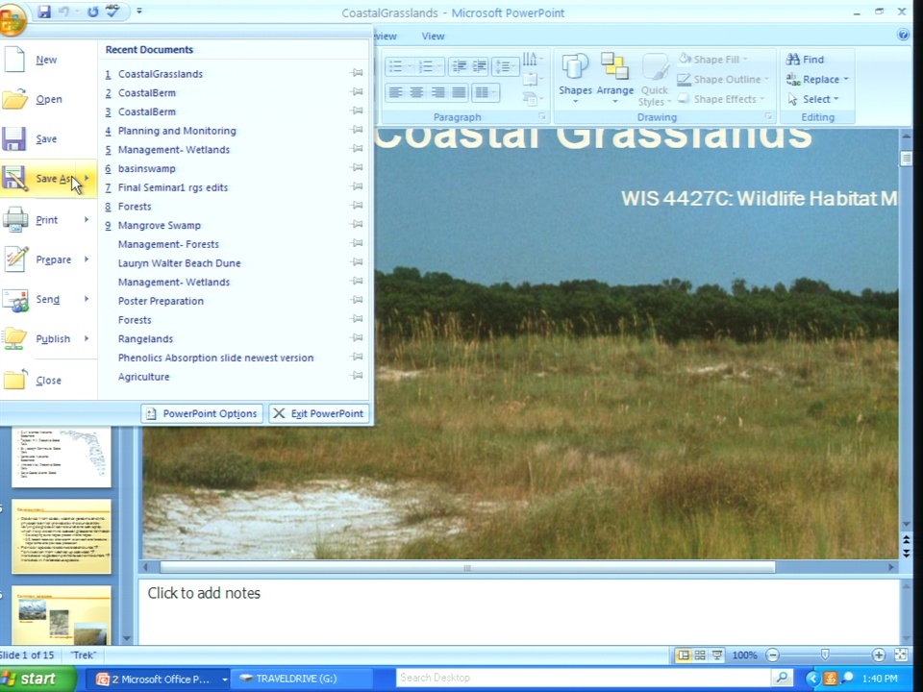Toggle the pin beside Final Seminar1 rgs edits

(357, 186)
